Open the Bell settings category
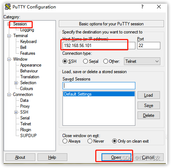 click(23, 47)
